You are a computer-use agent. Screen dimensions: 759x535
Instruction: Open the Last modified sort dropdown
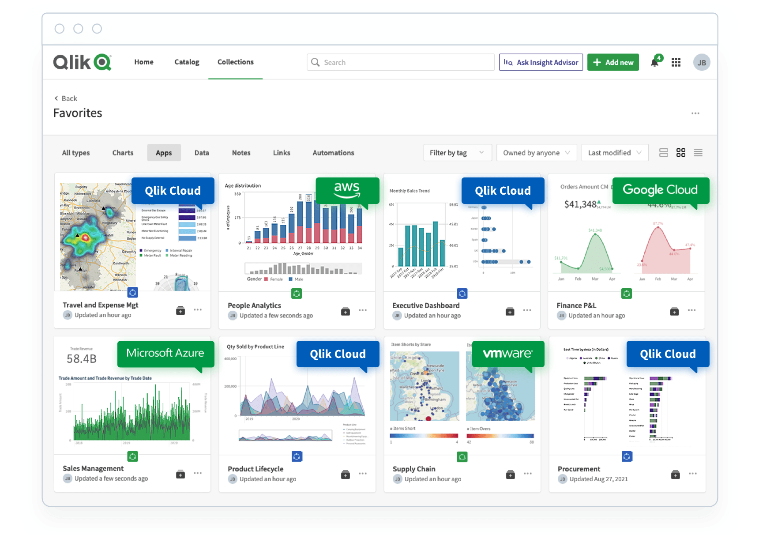tap(615, 153)
